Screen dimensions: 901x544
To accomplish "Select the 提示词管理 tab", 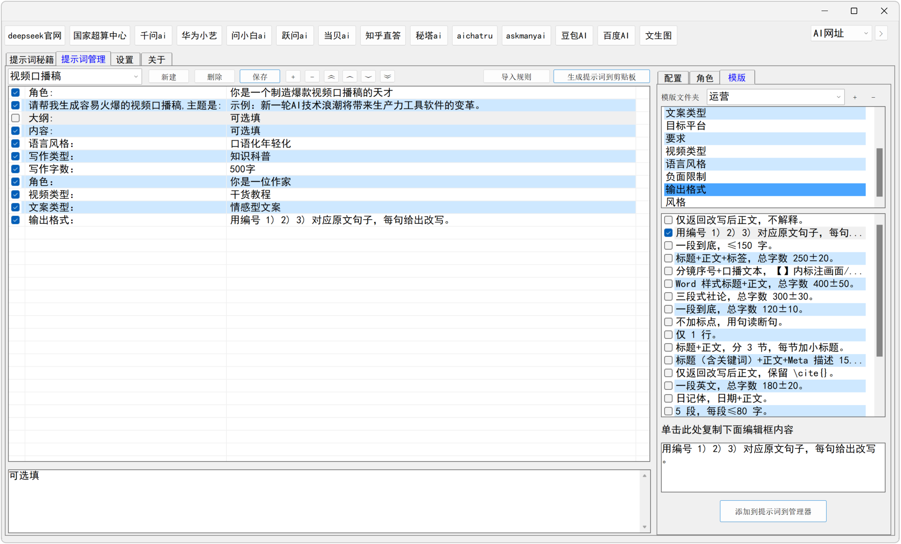I will pyautogui.click(x=83, y=59).
